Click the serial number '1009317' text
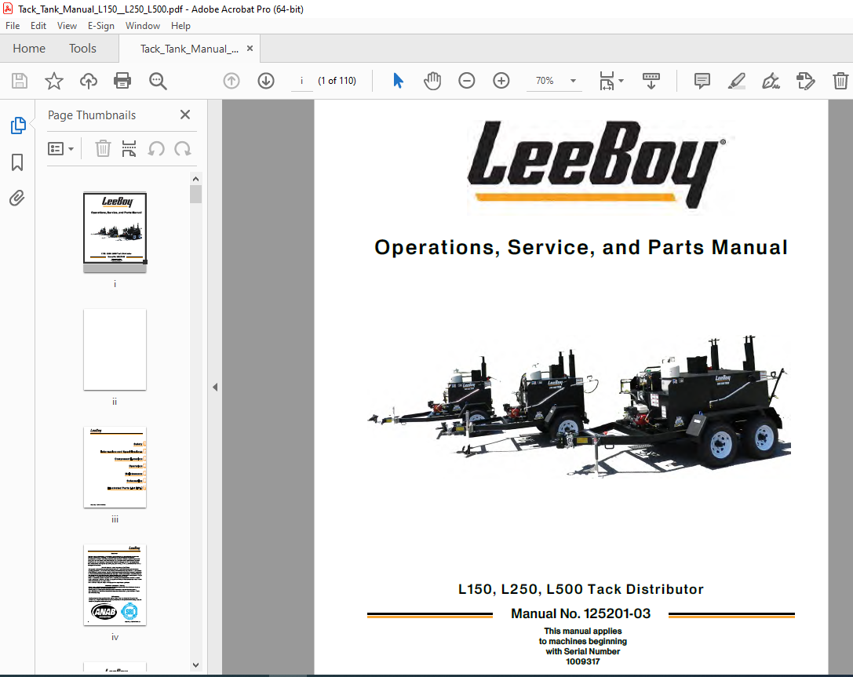 [582, 662]
